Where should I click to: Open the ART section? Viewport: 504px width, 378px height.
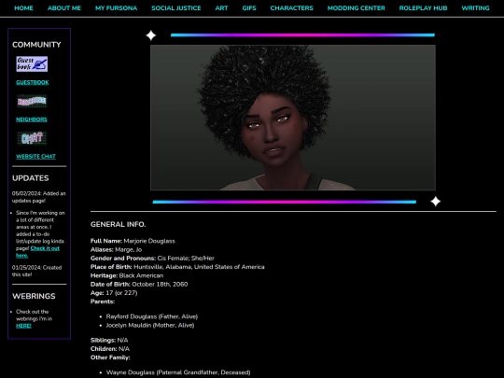click(x=221, y=8)
